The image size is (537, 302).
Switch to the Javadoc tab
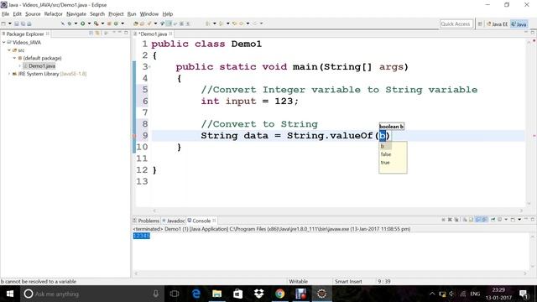(x=174, y=221)
